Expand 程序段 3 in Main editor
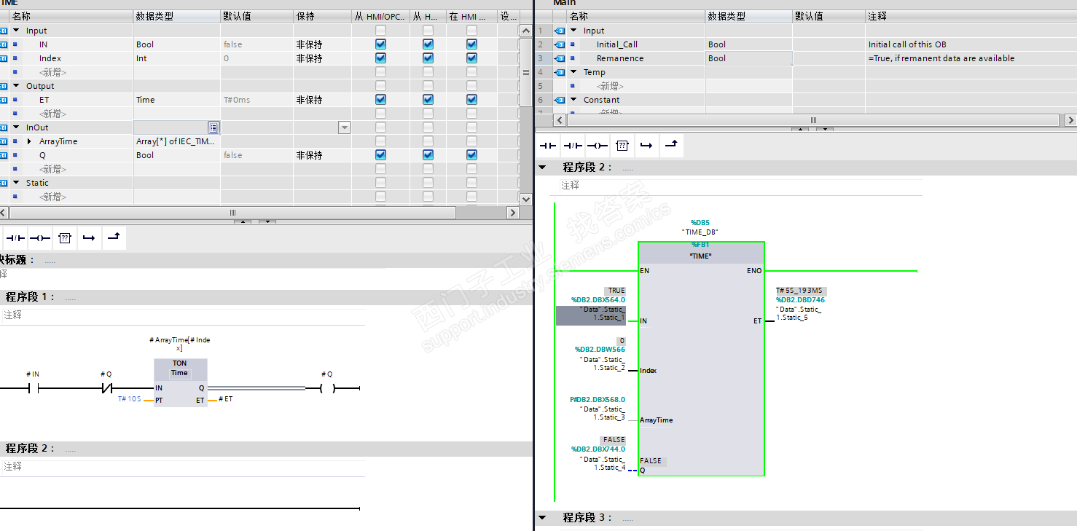Image resolution: width=1077 pixels, height=531 pixels. click(541, 518)
